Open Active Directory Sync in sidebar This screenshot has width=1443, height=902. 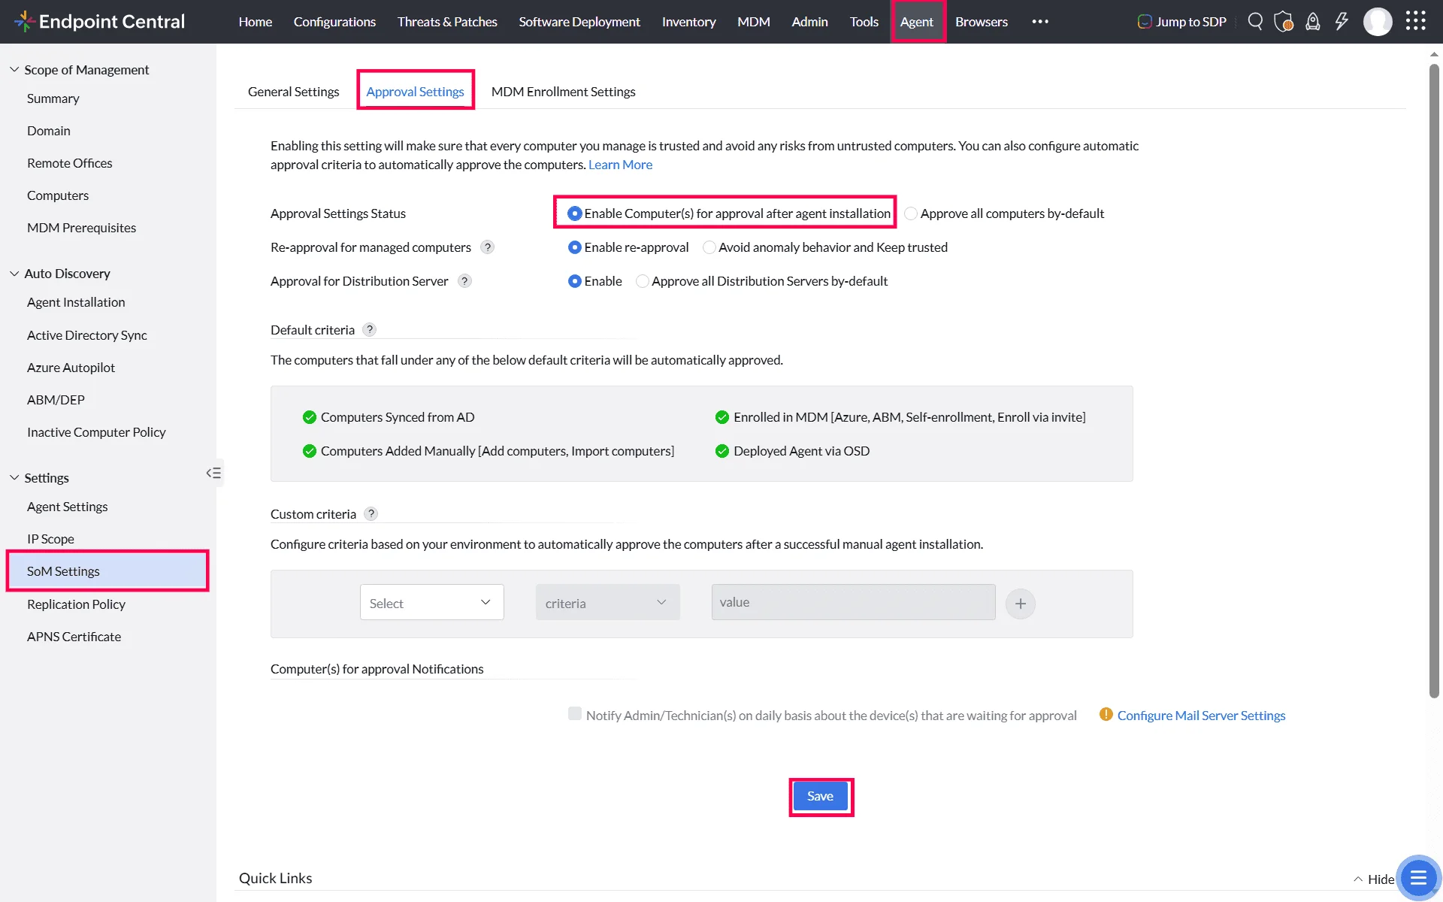coord(87,335)
